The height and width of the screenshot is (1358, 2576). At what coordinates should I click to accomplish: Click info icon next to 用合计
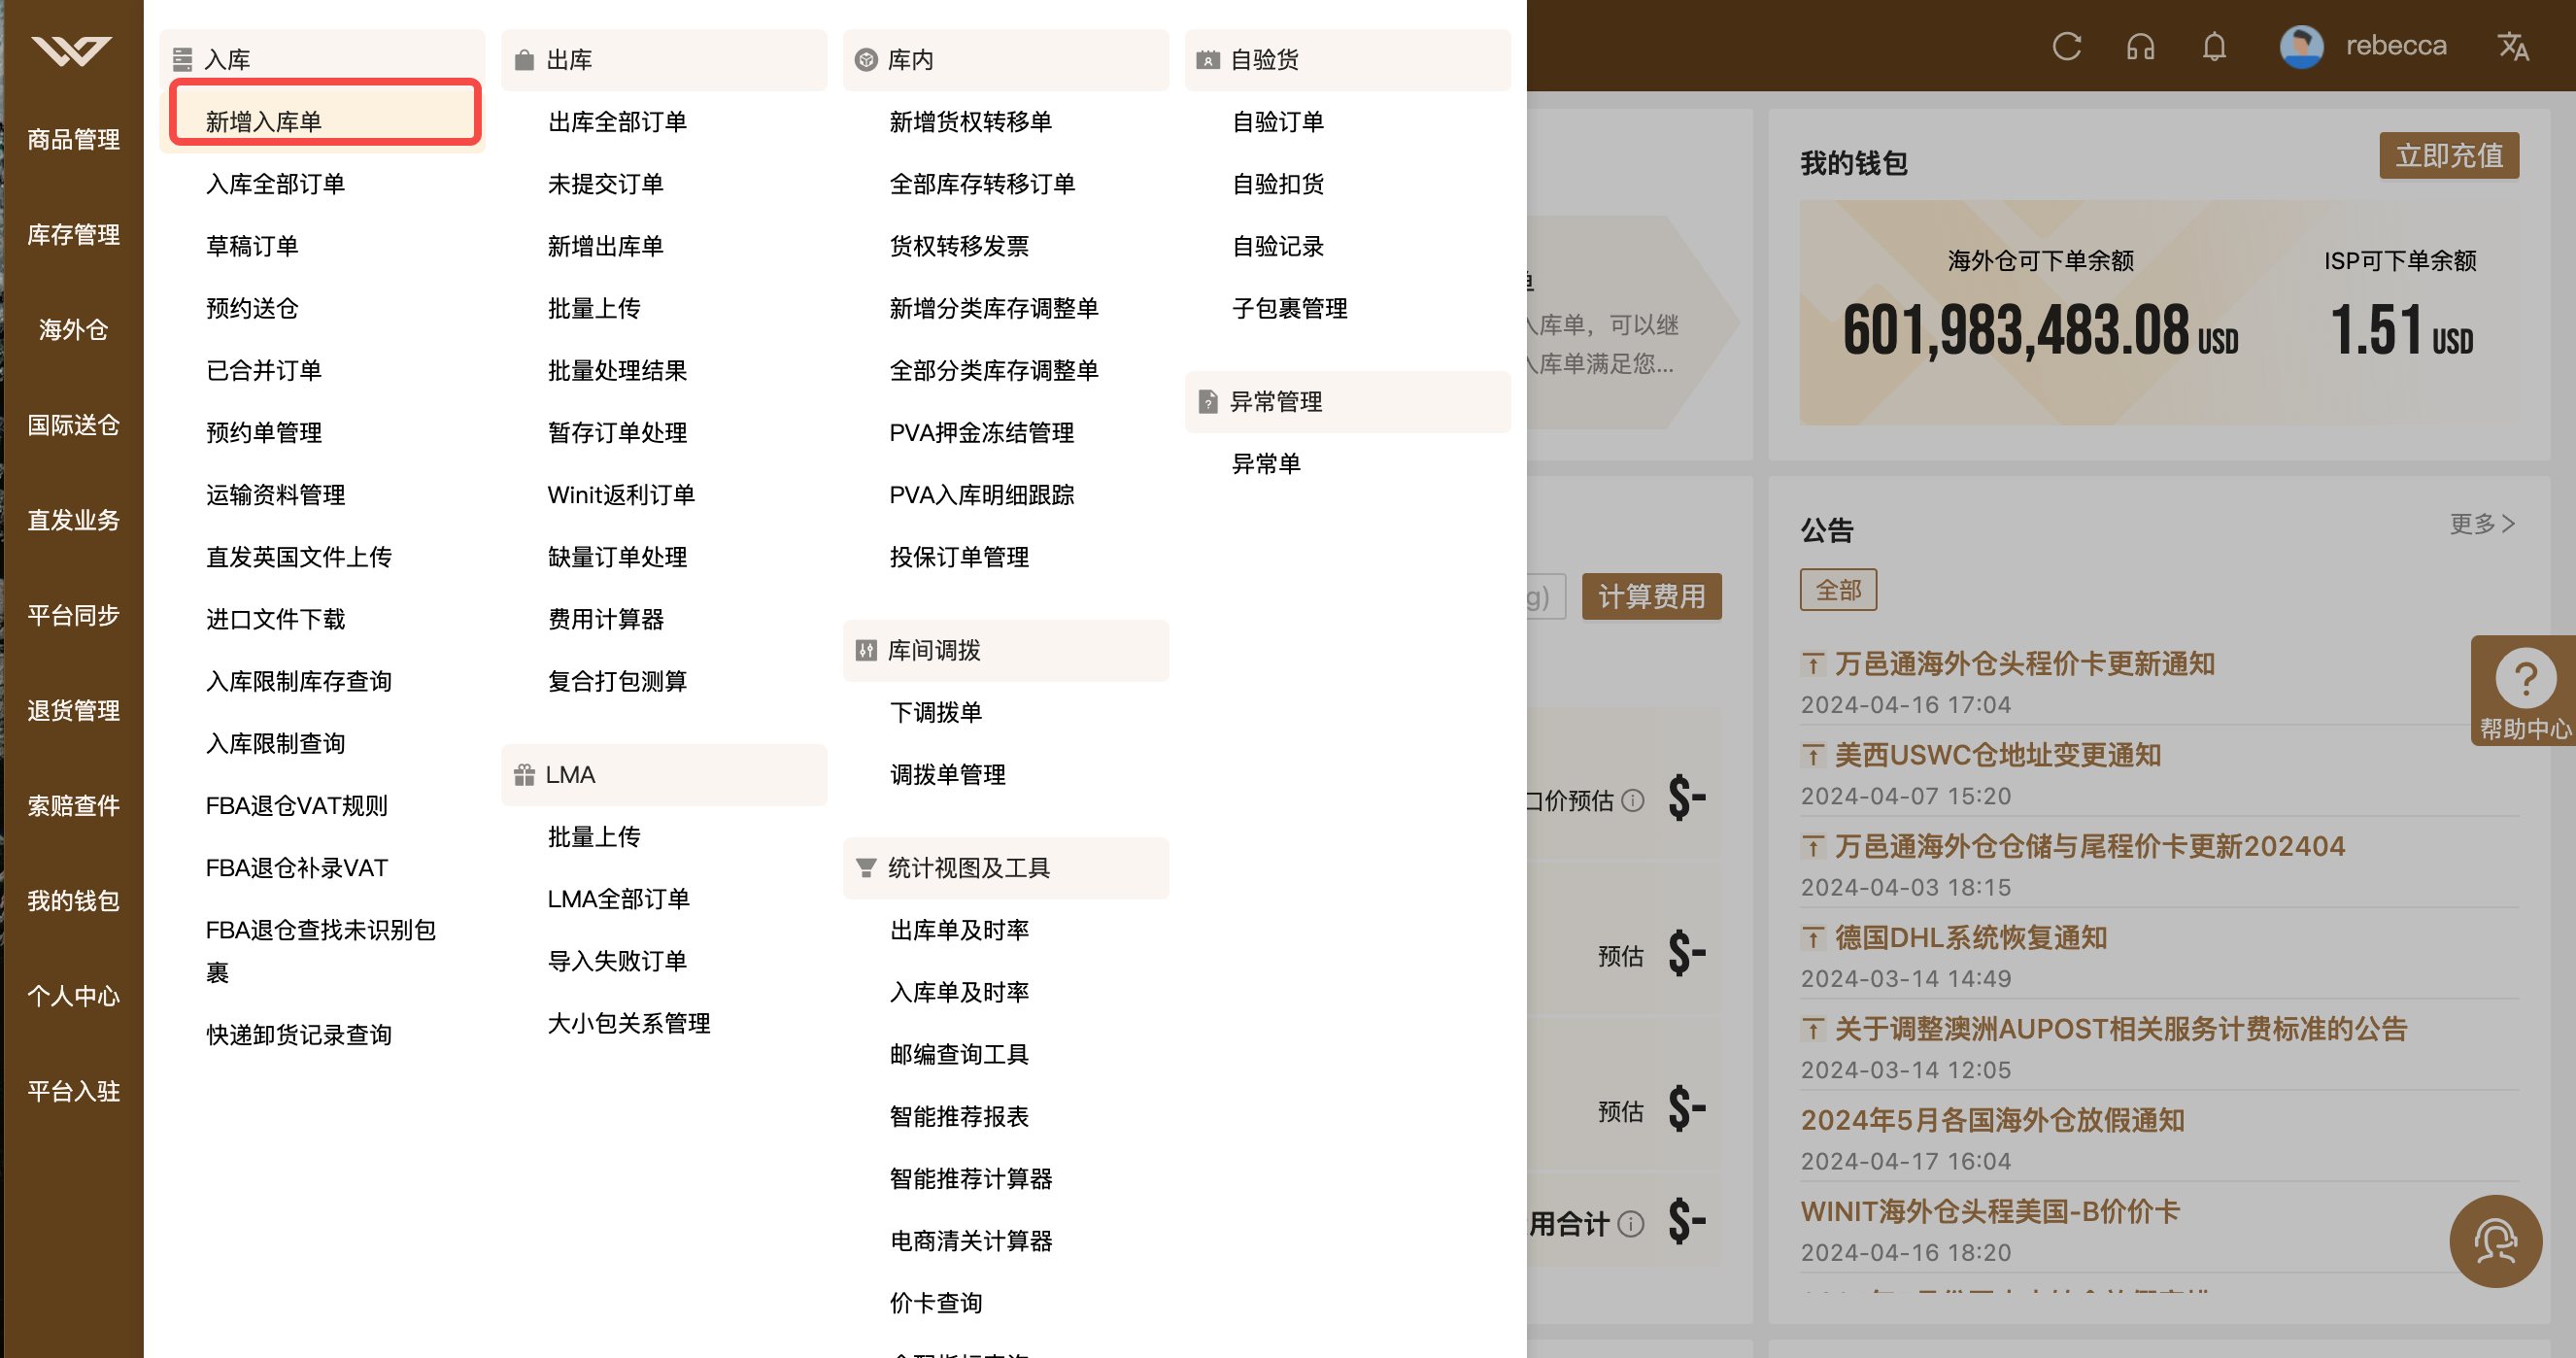tap(1631, 1223)
